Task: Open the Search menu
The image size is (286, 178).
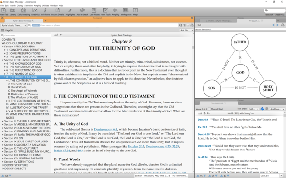Action: point(12,6)
